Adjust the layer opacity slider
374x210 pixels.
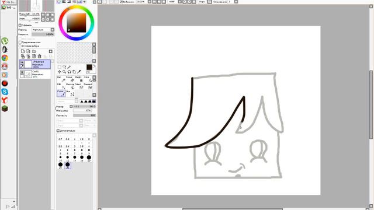pos(43,34)
